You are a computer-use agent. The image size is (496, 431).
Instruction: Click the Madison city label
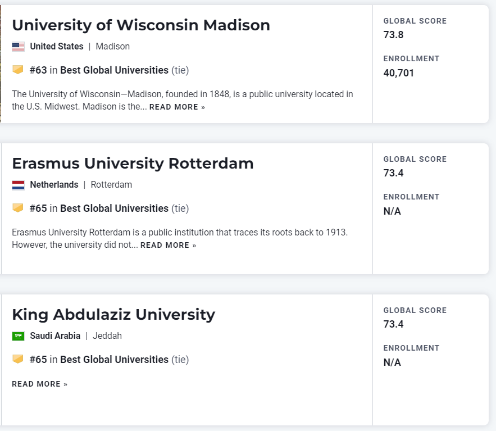tap(112, 47)
